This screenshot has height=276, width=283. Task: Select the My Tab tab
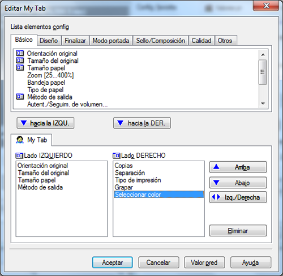click(31, 140)
